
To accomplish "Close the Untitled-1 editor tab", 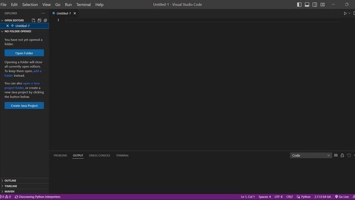I will tap(75, 13).
